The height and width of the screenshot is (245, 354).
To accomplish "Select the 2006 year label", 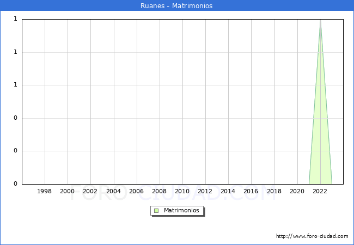I will 136,192.
